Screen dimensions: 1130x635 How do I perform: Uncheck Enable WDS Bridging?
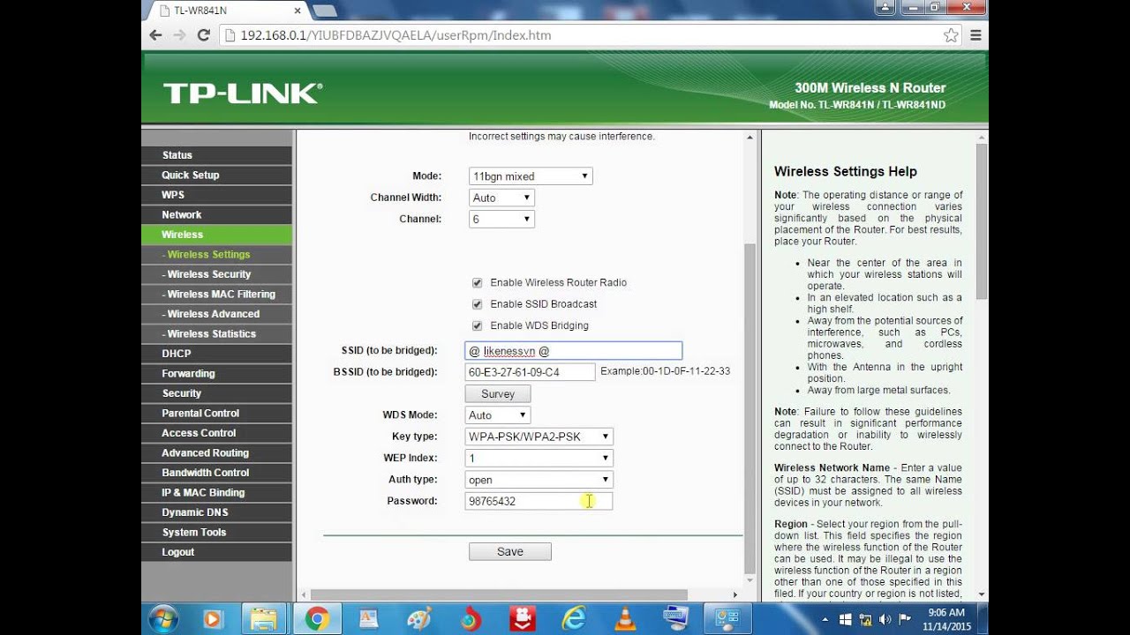point(478,325)
